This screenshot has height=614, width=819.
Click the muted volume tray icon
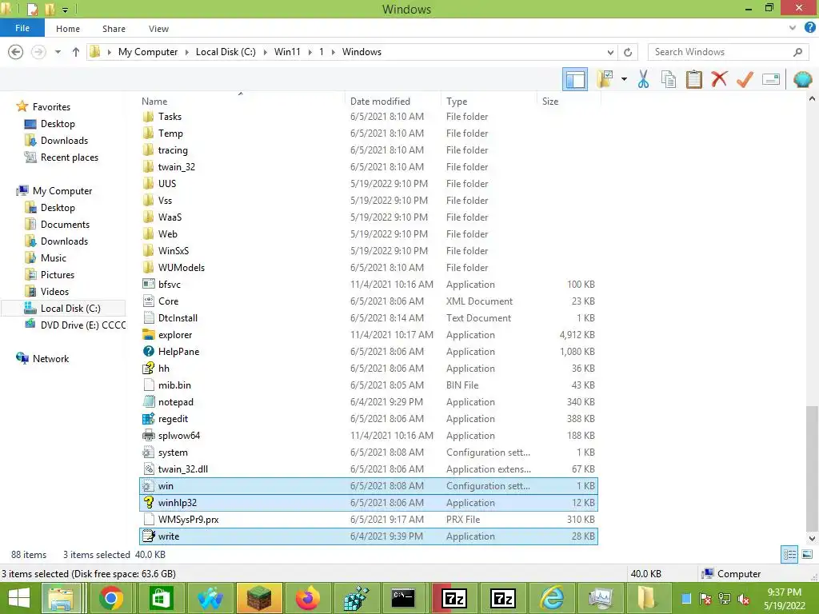click(x=744, y=600)
